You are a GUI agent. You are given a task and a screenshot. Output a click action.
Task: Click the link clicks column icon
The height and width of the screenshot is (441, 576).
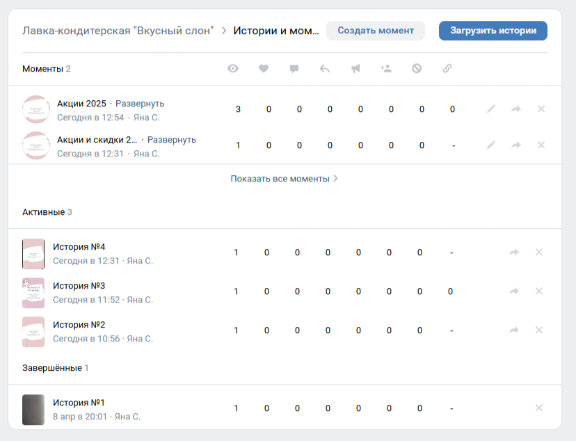tap(447, 68)
